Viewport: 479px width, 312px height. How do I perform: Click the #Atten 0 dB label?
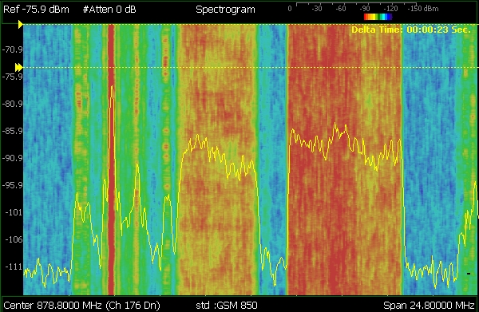(109, 10)
